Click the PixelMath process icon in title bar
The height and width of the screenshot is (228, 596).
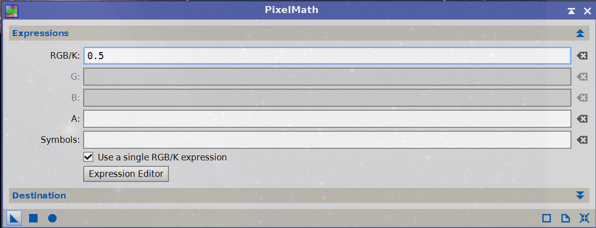(x=12, y=11)
